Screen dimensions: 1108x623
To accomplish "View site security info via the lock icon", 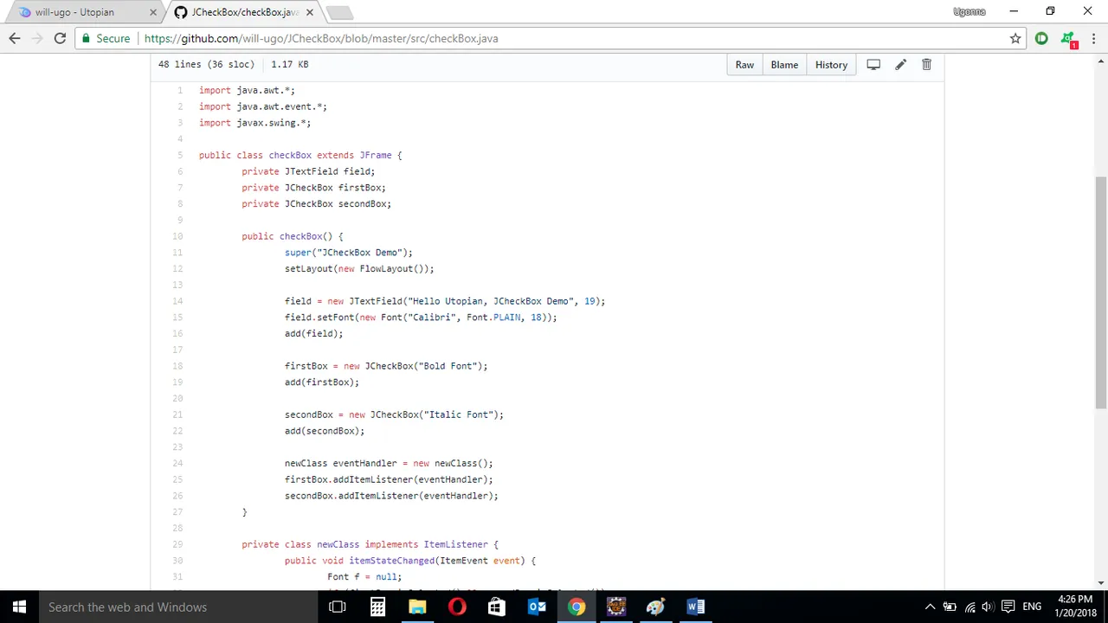I will [86, 38].
